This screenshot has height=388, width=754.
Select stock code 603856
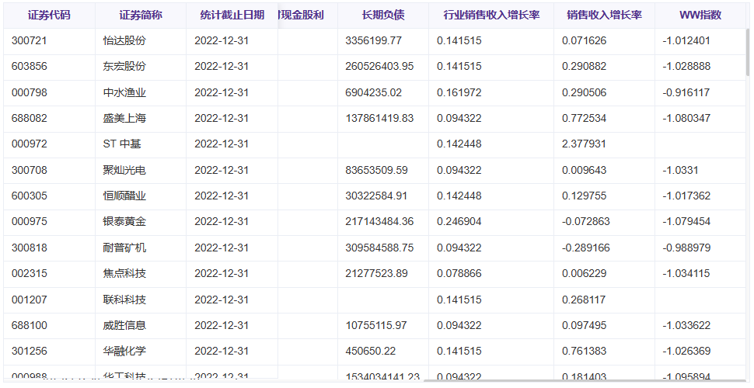[x=30, y=66]
